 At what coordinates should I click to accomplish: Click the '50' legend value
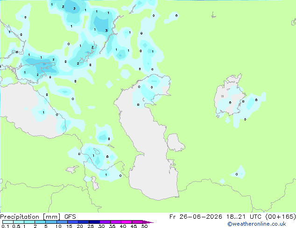click(145, 226)
